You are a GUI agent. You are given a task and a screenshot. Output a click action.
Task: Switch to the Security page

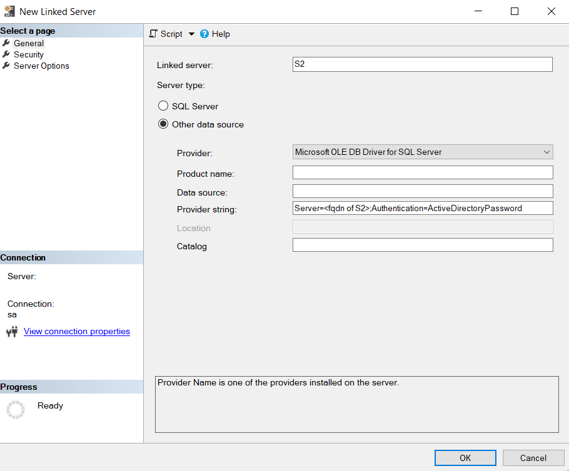[28, 54]
